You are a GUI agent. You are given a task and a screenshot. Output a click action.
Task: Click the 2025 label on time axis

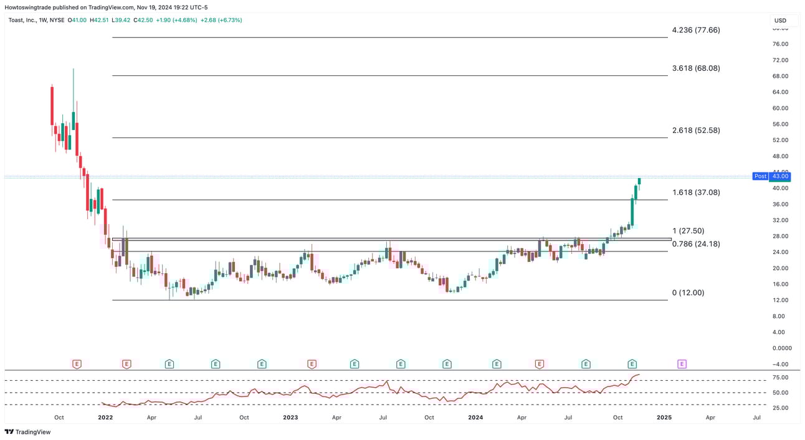(664, 418)
